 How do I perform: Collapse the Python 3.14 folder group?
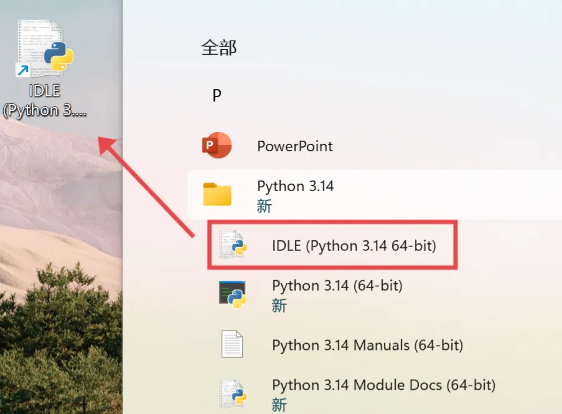(375, 195)
